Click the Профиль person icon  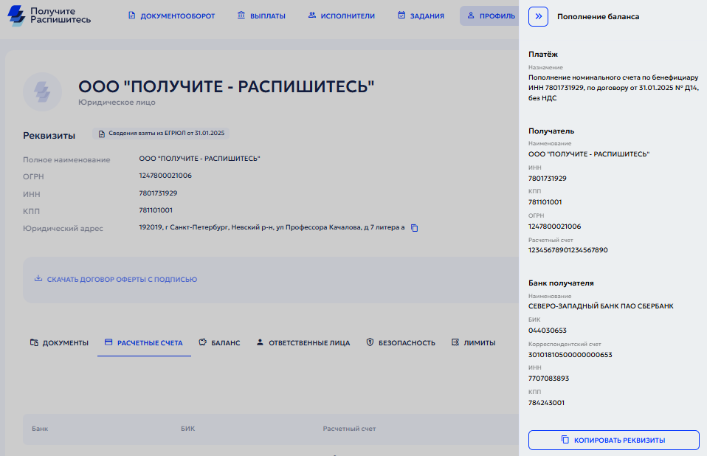point(471,15)
